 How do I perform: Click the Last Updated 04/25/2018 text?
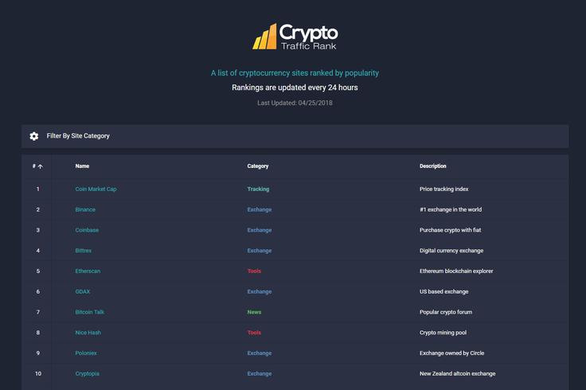pos(295,103)
